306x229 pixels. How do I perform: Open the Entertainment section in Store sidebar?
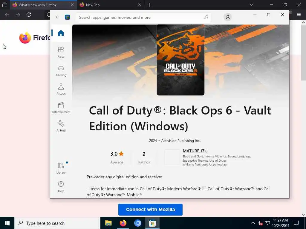[x=61, y=108]
